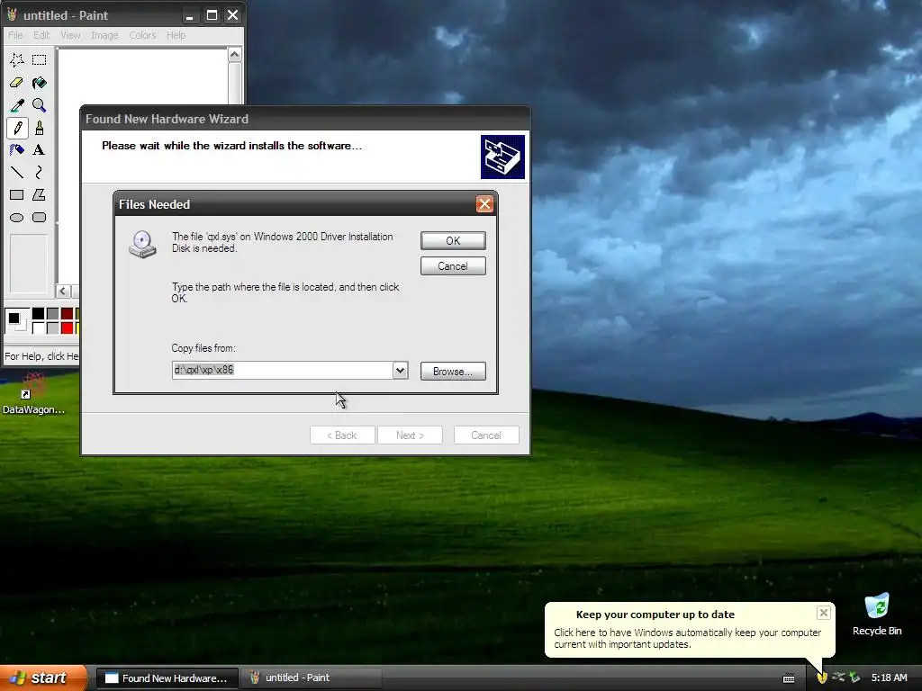Pick the white color swatch in palette
Image resolution: width=922 pixels, height=691 pixels.
[38, 328]
